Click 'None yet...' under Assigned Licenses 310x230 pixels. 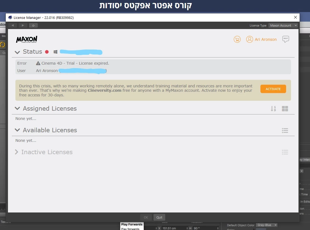click(26, 119)
